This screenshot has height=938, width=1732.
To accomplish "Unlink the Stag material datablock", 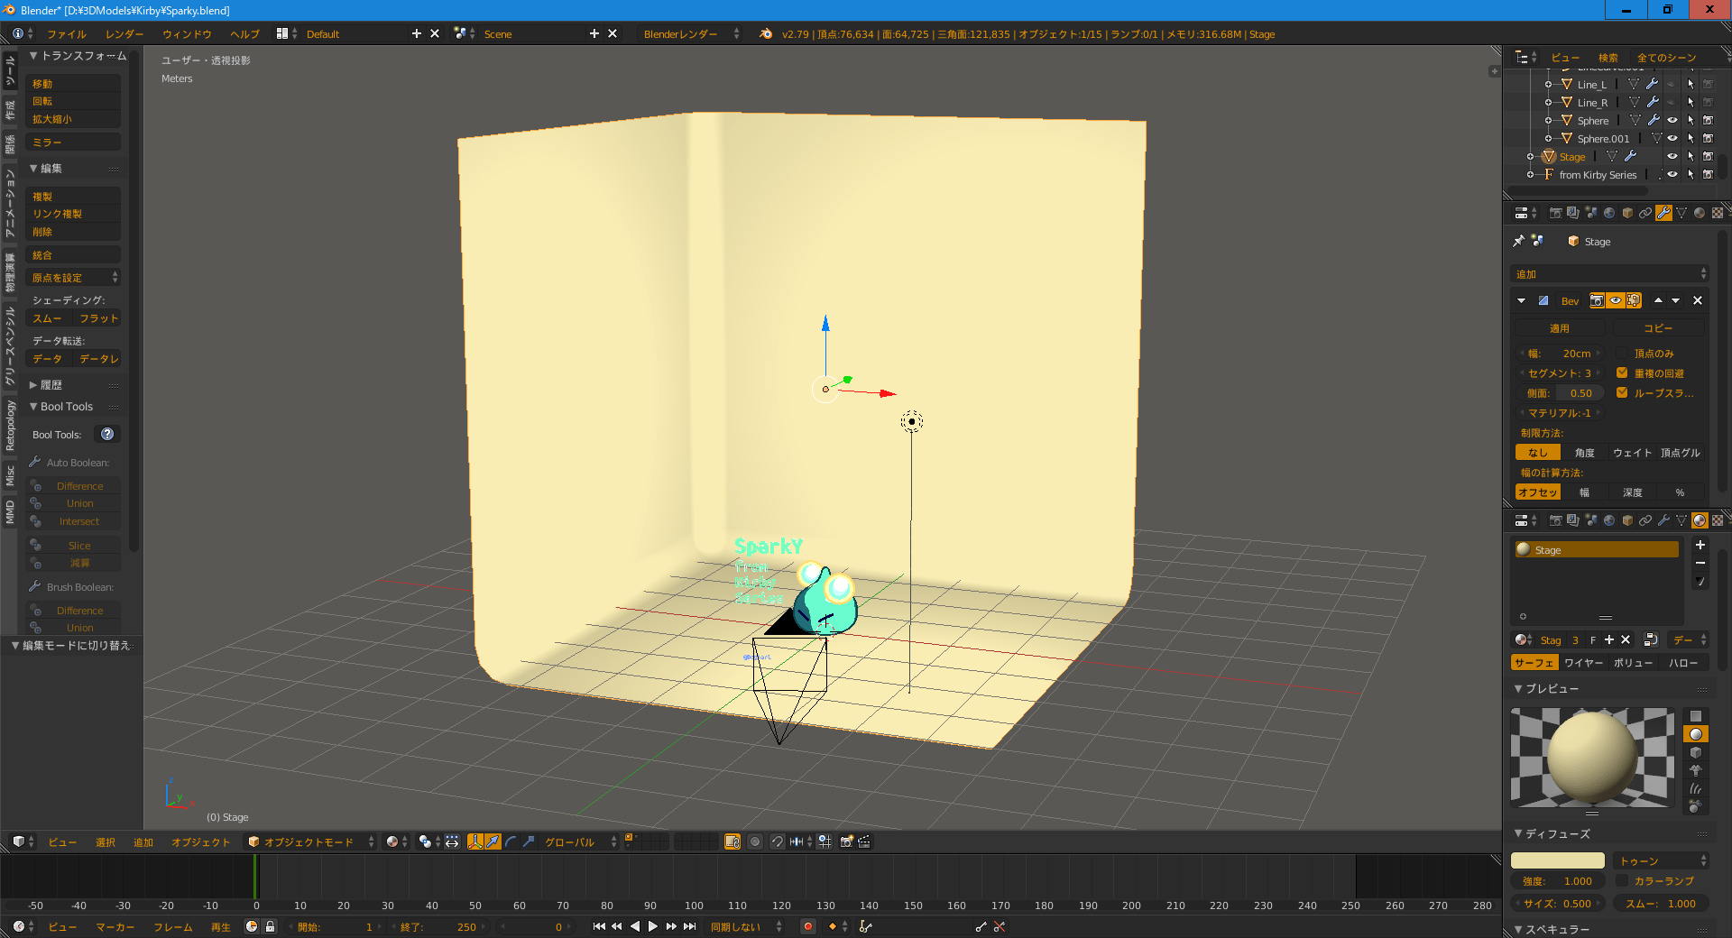I will 1626,639.
